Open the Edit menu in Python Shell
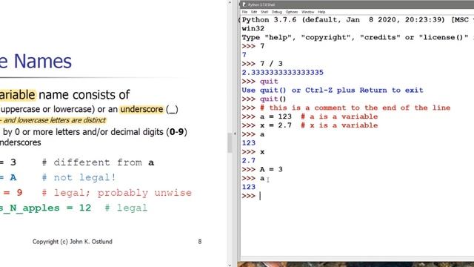The height and width of the screenshot is (267, 474). (254, 12)
